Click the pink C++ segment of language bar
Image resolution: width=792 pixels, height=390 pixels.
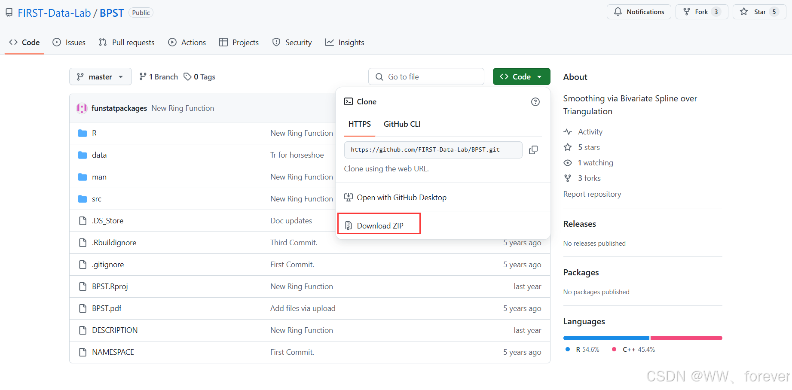click(x=686, y=338)
